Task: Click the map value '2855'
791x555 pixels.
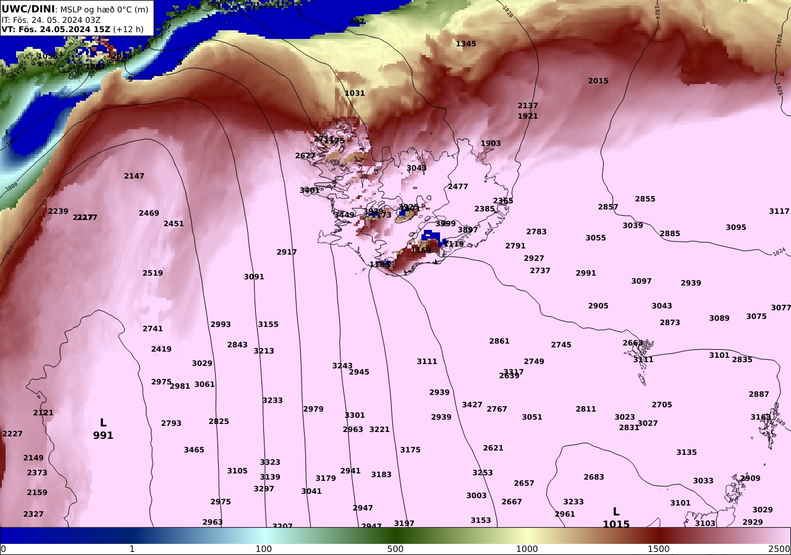Action: coord(645,199)
